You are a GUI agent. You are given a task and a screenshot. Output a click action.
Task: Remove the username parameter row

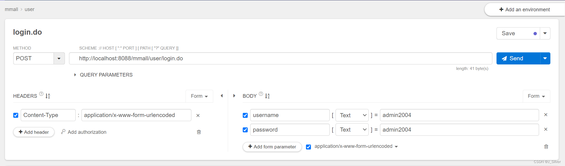pyautogui.click(x=546, y=115)
